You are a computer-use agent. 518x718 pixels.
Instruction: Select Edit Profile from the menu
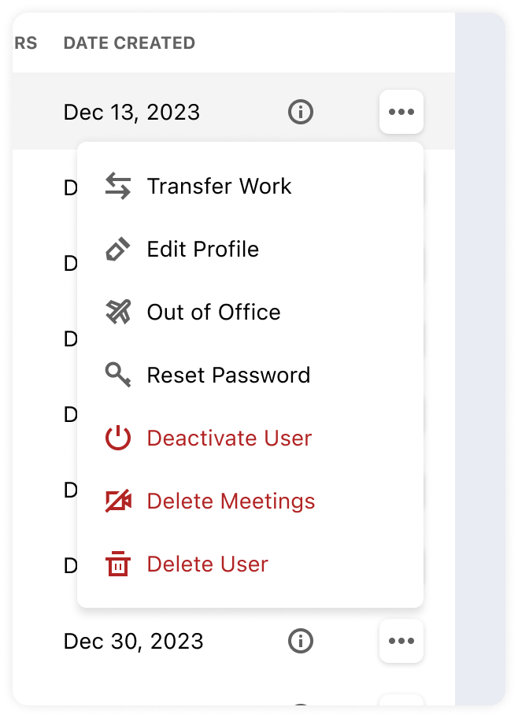pyautogui.click(x=202, y=249)
